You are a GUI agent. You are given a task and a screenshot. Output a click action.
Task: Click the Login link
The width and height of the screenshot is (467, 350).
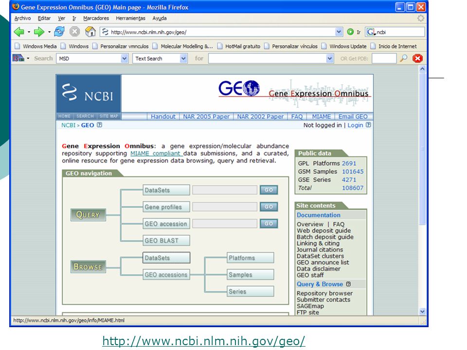pyautogui.click(x=355, y=125)
